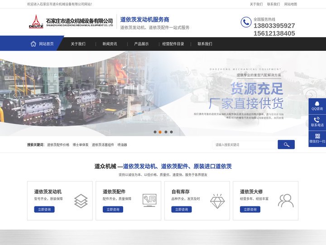Select third banner pagination dot
326x245 pixels.
166,132
